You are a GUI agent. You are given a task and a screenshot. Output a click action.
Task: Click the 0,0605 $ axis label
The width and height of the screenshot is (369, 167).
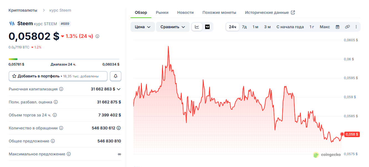point(351,40)
